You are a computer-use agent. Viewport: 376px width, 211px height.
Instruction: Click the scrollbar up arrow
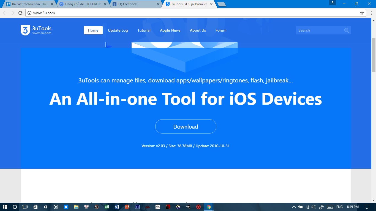(374, 20)
